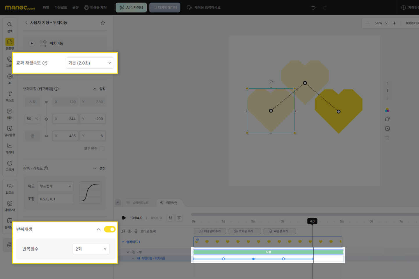Open the Search panel in sidebar
The height and width of the screenshot is (279, 419).
tap(10, 27)
